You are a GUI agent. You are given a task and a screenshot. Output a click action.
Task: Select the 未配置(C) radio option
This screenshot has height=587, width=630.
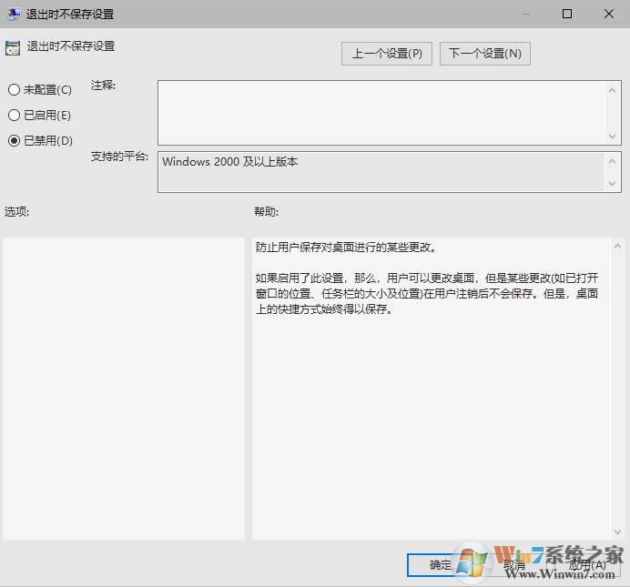coord(14,90)
